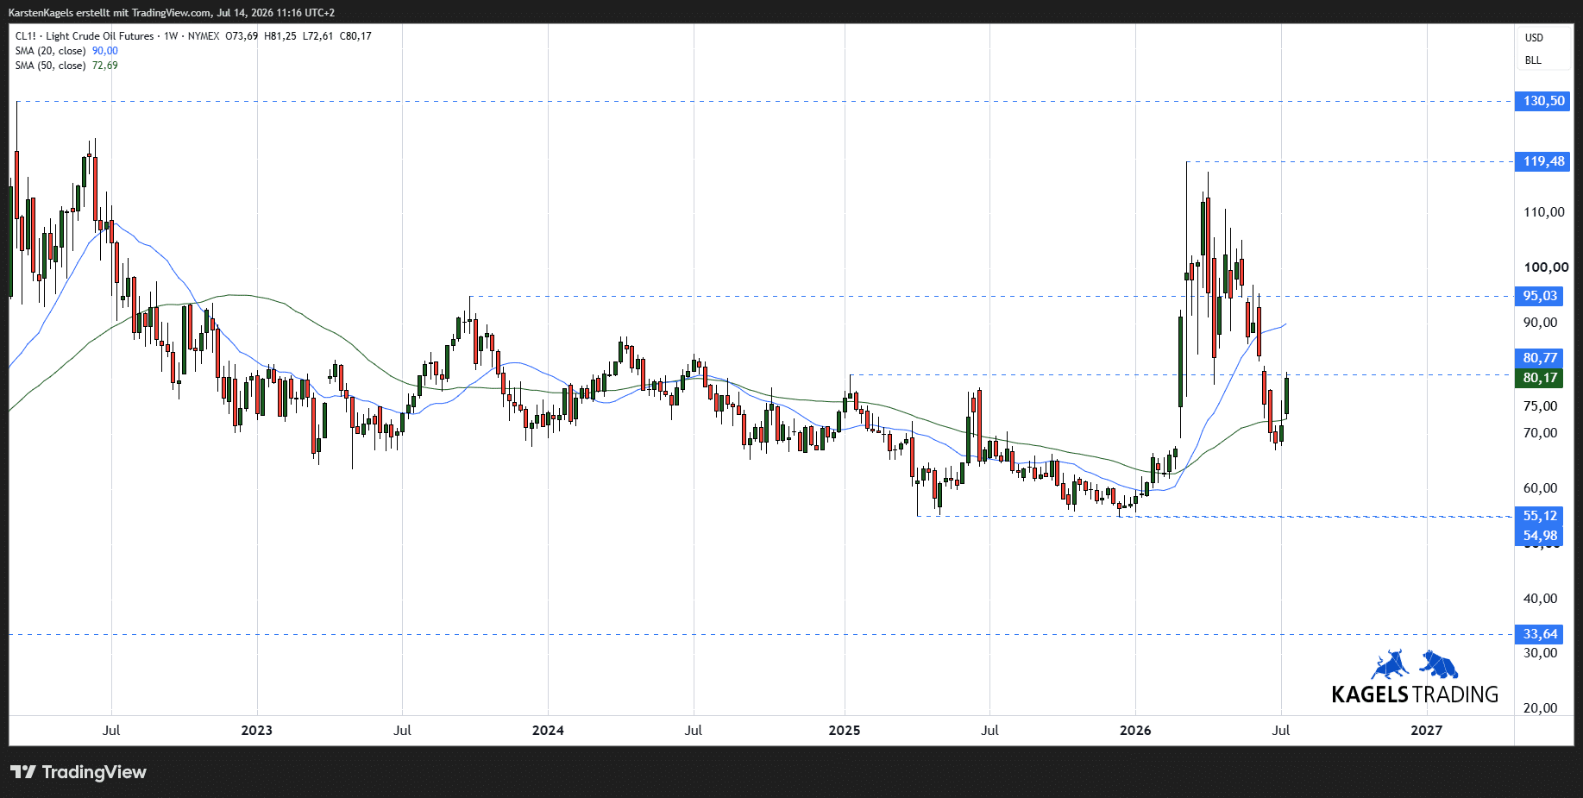Select the 119,48 price label

tap(1543, 161)
